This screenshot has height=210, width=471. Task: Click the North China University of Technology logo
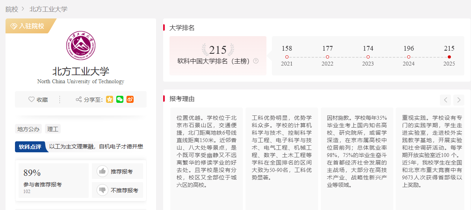80,45
